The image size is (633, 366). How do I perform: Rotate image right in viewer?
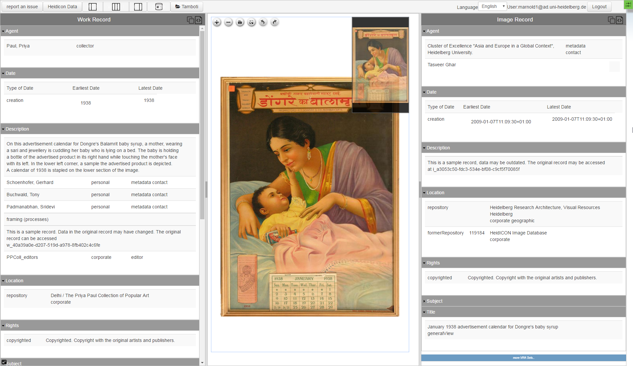(x=274, y=22)
